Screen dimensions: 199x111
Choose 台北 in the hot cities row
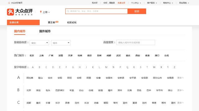[x=167, y=55]
